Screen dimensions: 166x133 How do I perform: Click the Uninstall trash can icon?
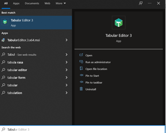[x=81, y=89]
